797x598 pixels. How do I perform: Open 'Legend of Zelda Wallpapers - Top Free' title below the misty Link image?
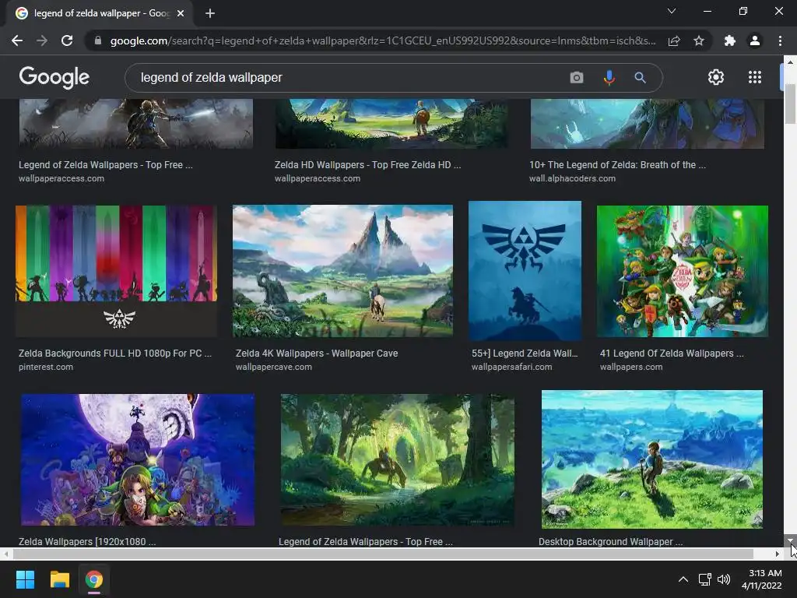(106, 165)
